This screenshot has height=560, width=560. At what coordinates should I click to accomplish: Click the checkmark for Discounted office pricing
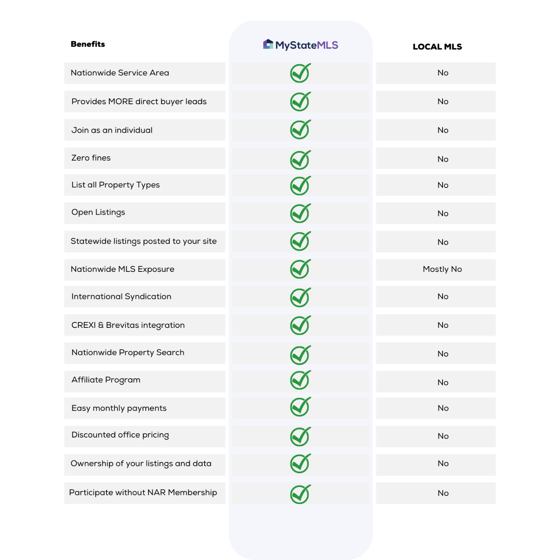[300, 437]
